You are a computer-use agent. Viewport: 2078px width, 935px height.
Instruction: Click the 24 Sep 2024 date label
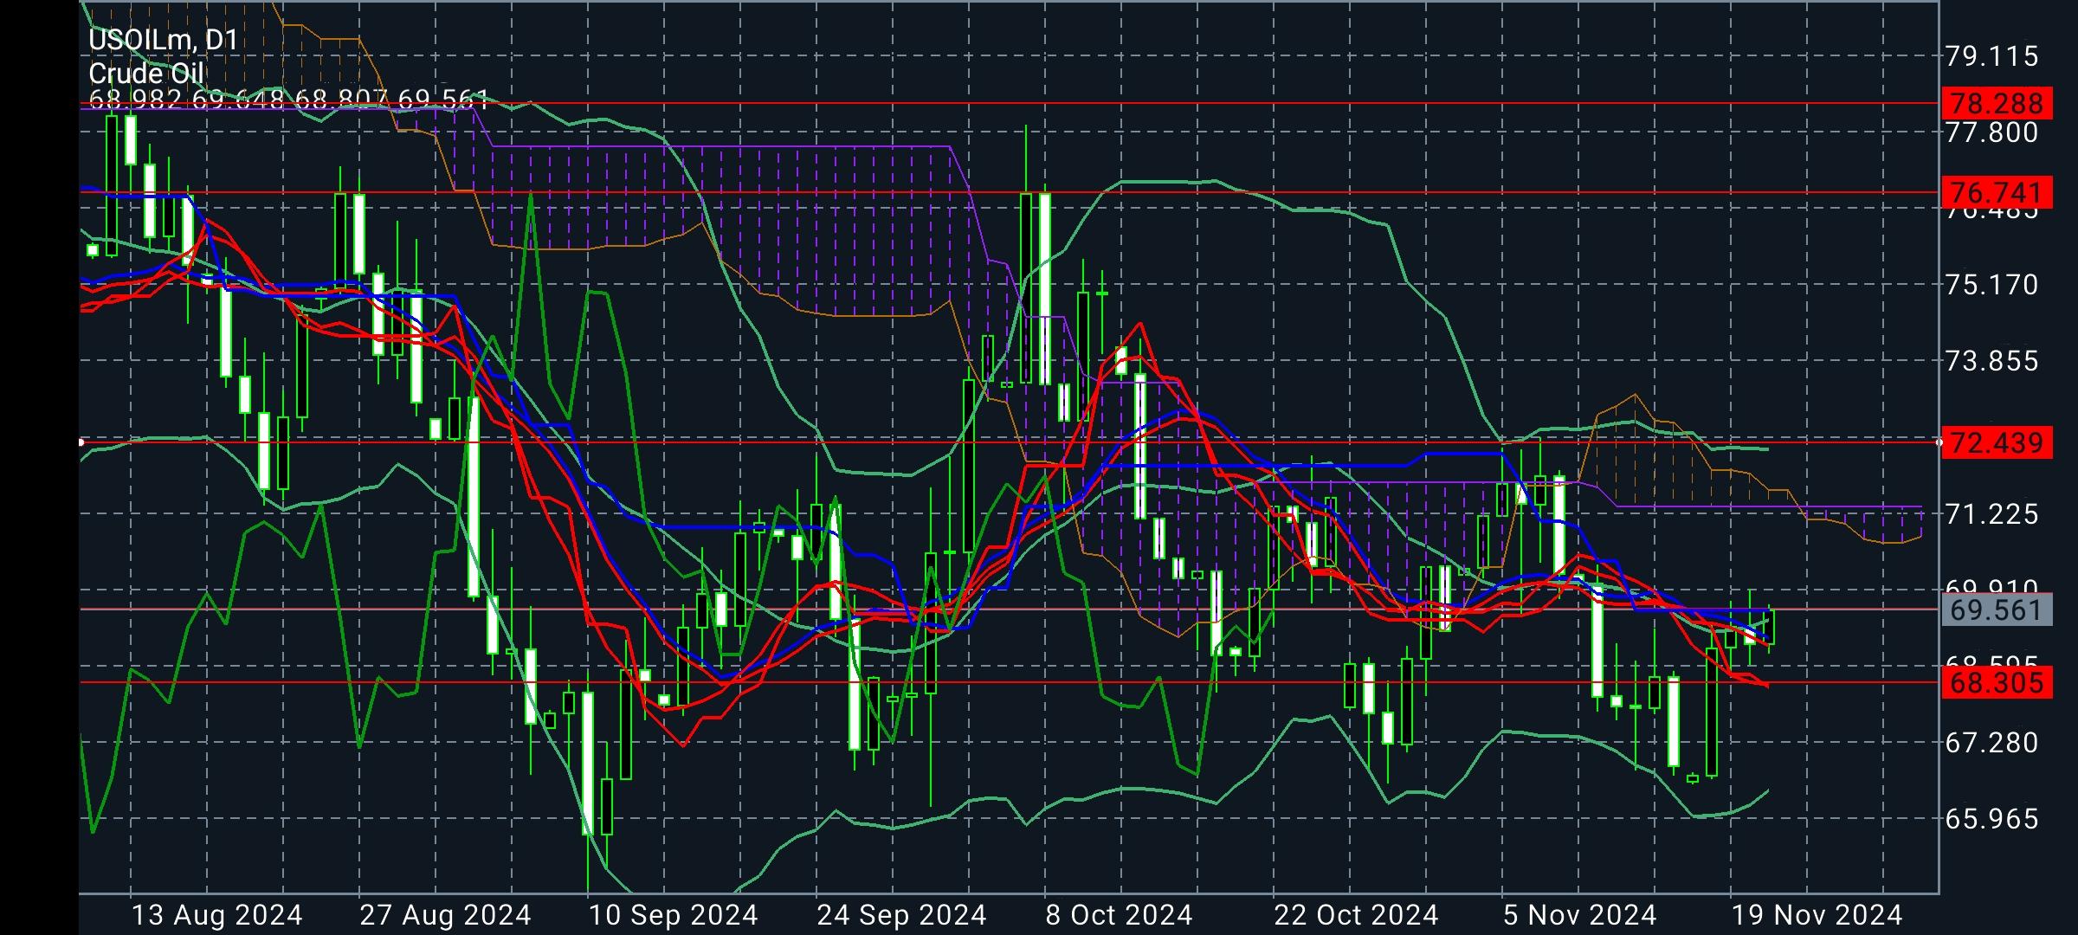tap(901, 915)
